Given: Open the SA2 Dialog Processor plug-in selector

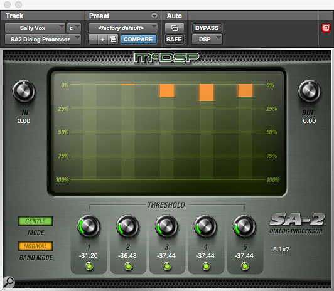Looking at the screenshot, I should (43, 40).
